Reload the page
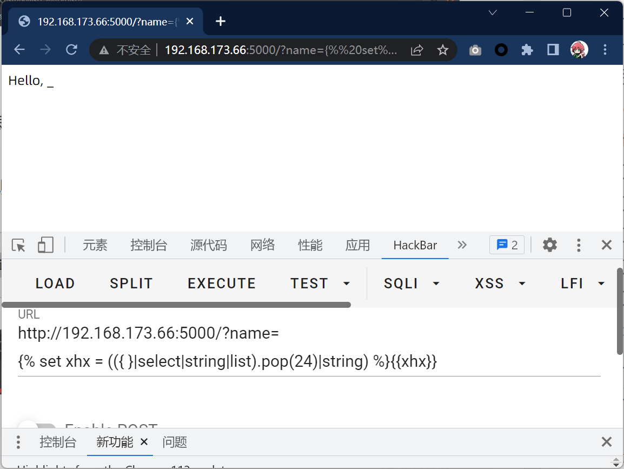Viewport: 624px width, 469px height. pos(71,50)
